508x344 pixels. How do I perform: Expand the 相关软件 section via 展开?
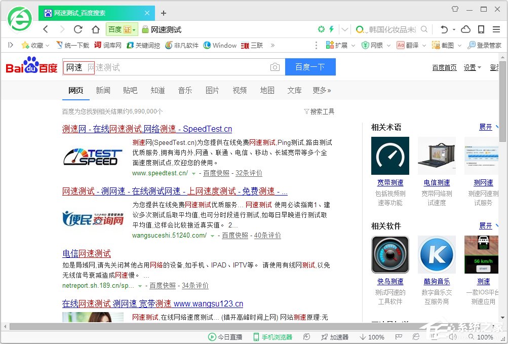coord(487,226)
